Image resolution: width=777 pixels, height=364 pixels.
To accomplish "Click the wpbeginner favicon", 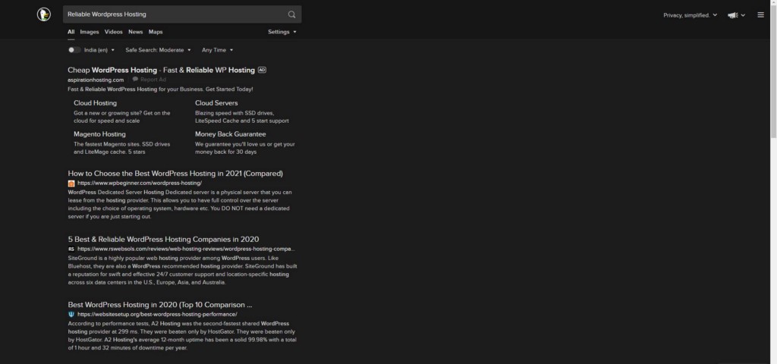I will tap(71, 184).
